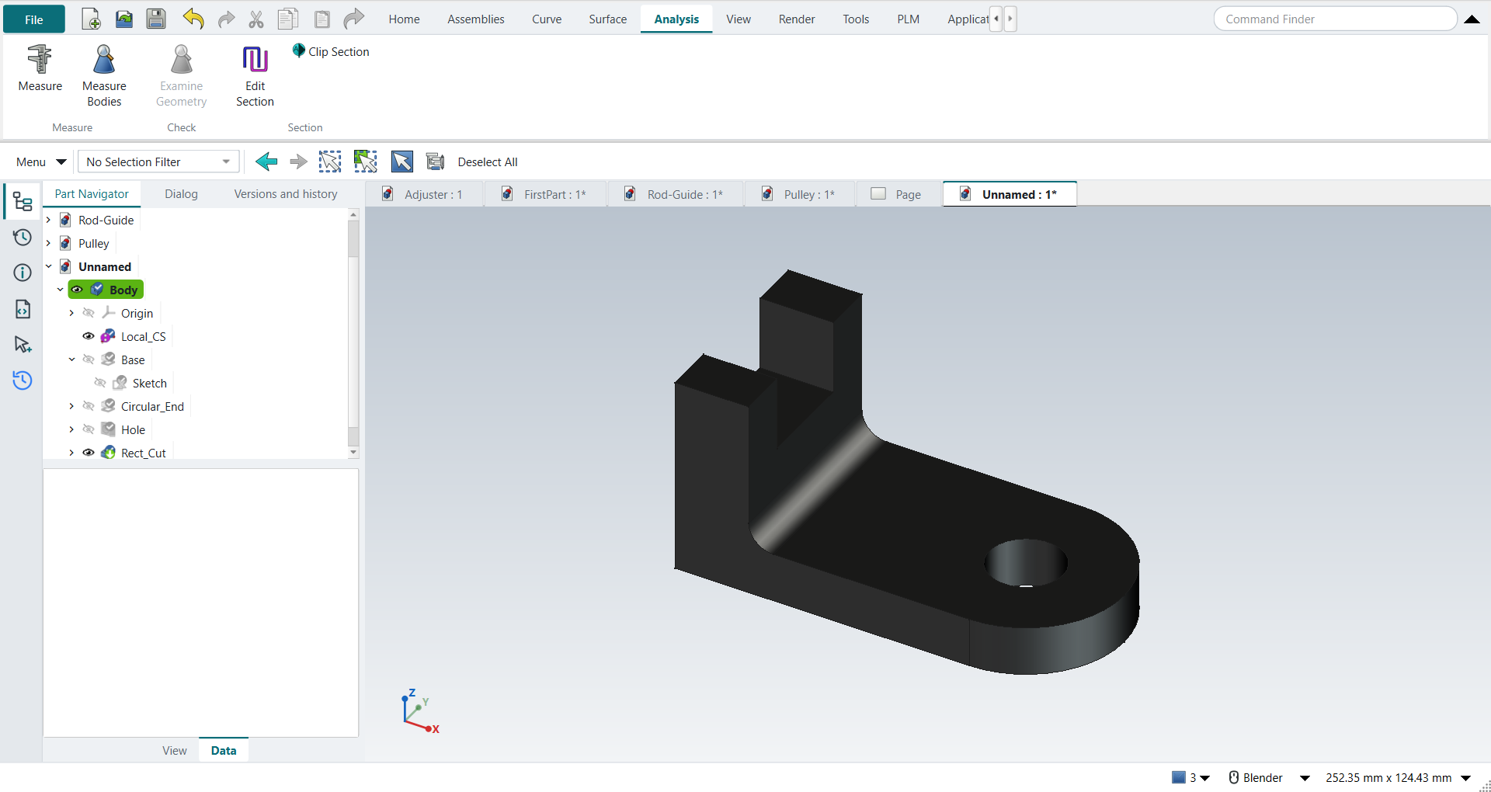Click the teal back arrow
The width and height of the screenshot is (1491, 792).
click(266, 162)
